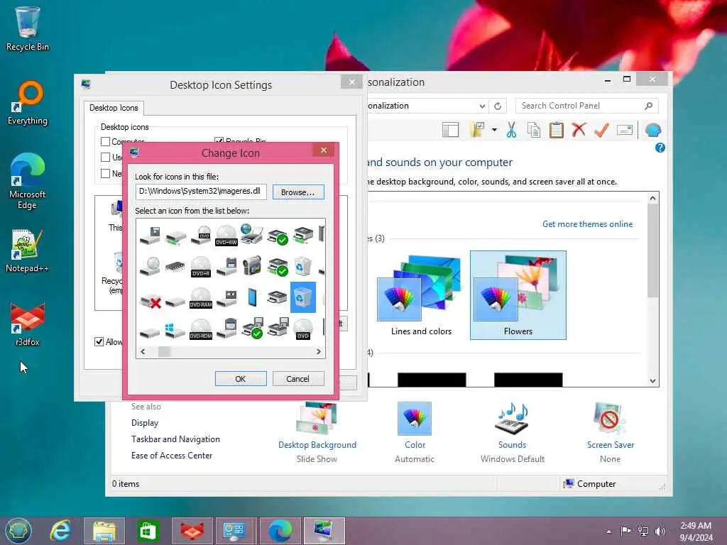
Task: Click the Browse... button
Action: pyautogui.click(x=298, y=192)
